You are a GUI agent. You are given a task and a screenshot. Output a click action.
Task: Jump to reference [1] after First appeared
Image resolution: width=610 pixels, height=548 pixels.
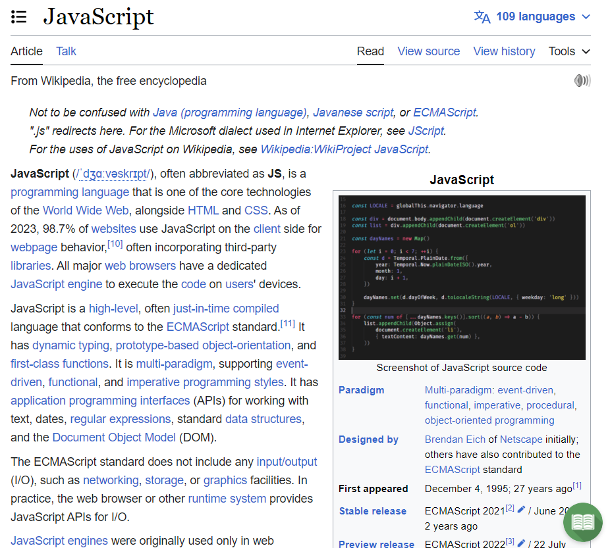577,486
